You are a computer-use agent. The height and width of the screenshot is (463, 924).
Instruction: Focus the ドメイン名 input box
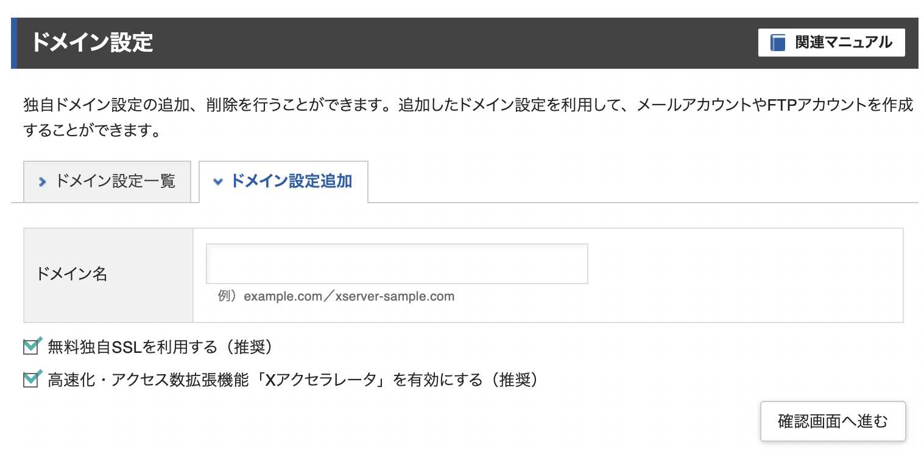coord(397,263)
